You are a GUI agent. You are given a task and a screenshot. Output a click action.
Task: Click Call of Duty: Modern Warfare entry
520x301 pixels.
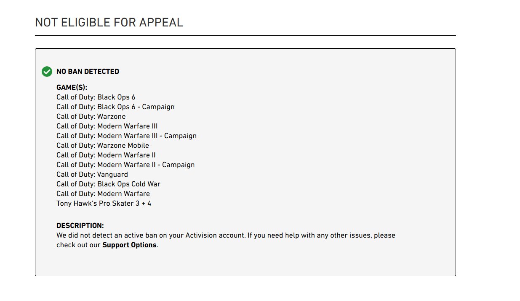tap(103, 194)
